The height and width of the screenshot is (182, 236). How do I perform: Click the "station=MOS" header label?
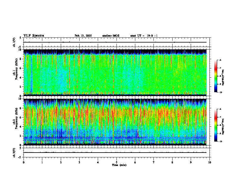coord(111,36)
